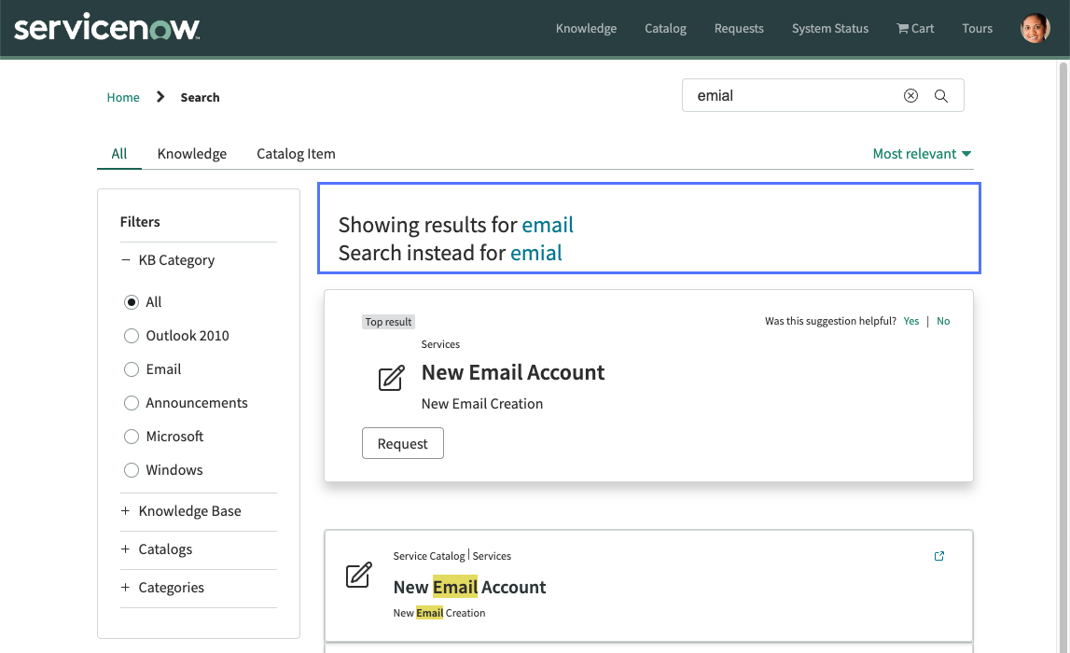Image resolution: width=1070 pixels, height=653 pixels.
Task: Switch to the All results tab
Action: point(119,154)
